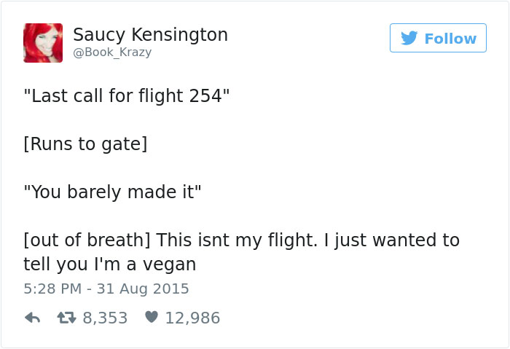The image size is (510, 349).
Task: Retweet using the retweet arrows icon
Action: pyautogui.click(x=67, y=318)
